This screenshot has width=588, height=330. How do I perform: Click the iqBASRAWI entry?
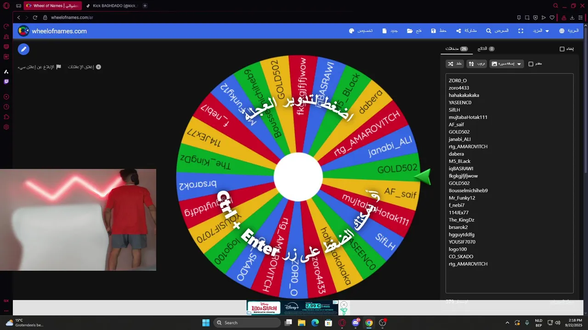[461, 169]
